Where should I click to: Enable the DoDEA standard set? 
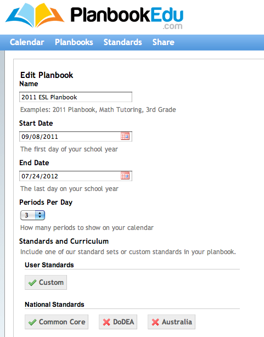pyautogui.click(x=118, y=322)
